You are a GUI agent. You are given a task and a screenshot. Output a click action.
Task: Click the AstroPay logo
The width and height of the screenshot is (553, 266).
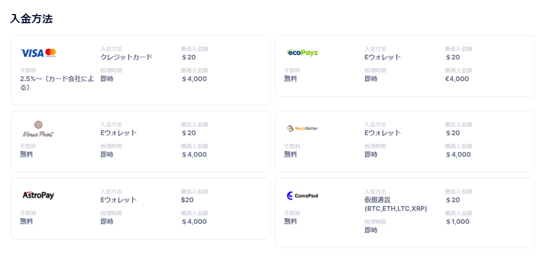[38, 195]
